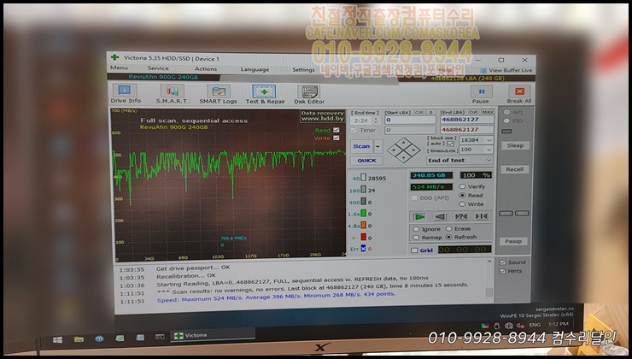Open the Actions menu
Screen dimensions: 632x359
point(206,69)
